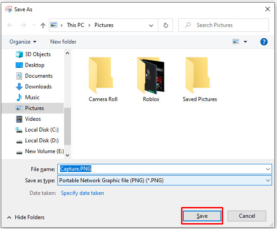The image size is (277, 229).
Task: Go up one folder level
Action: coord(43,25)
